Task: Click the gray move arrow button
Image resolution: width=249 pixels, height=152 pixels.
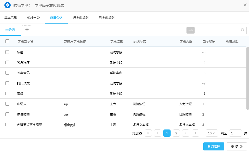Action: (190, 30)
